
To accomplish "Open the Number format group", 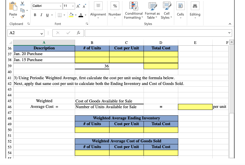I will click(x=115, y=11).
